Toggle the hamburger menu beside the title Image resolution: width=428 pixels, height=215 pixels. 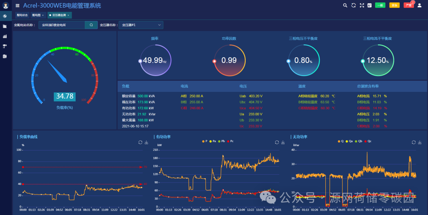[x=17, y=6]
